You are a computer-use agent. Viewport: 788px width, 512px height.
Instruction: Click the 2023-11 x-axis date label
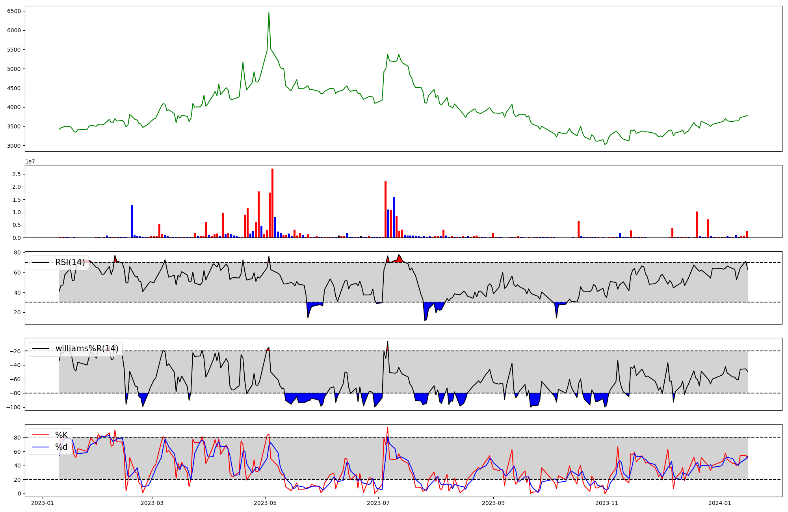[x=607, y=503]
